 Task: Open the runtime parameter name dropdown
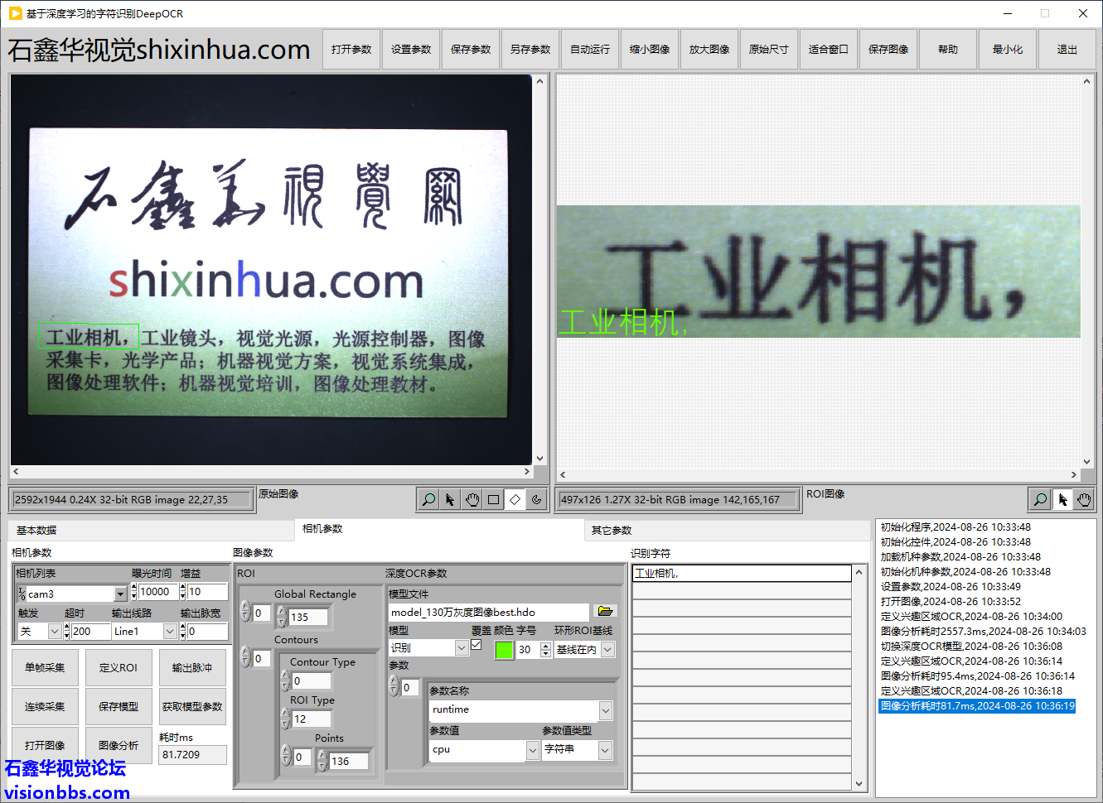[606, 710]
